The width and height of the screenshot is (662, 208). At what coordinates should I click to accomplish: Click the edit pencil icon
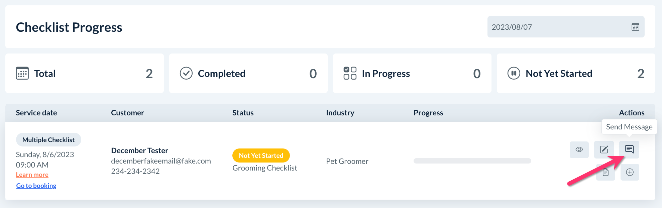[x=604, y=149]
